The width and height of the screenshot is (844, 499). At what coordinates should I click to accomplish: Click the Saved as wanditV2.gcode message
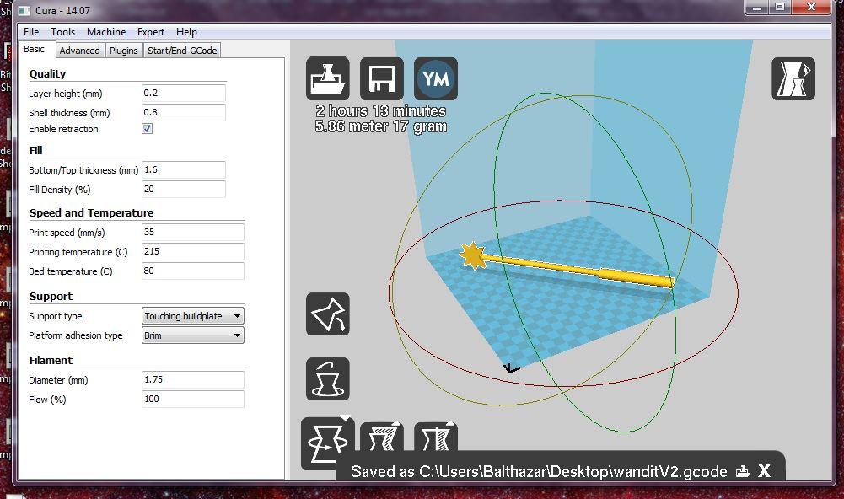coord(539,471)
